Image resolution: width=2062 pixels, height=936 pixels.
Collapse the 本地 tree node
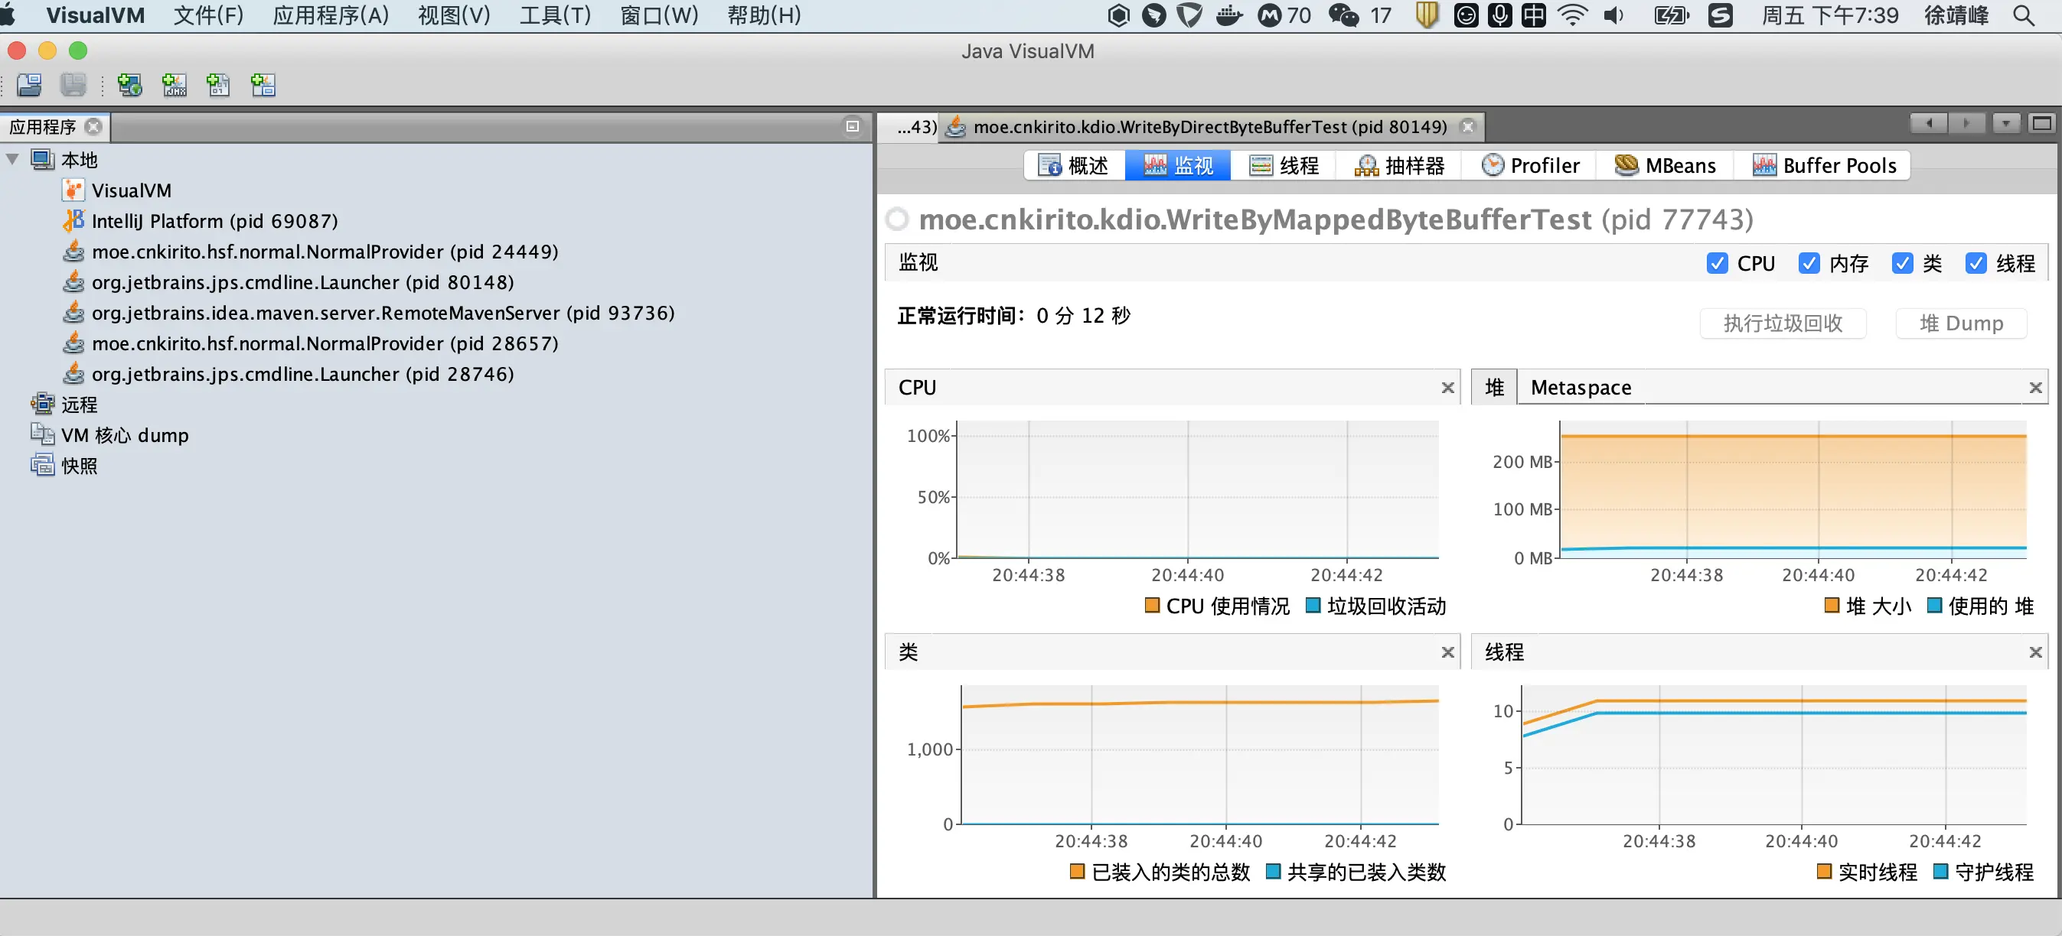click(x=12, y=159)
